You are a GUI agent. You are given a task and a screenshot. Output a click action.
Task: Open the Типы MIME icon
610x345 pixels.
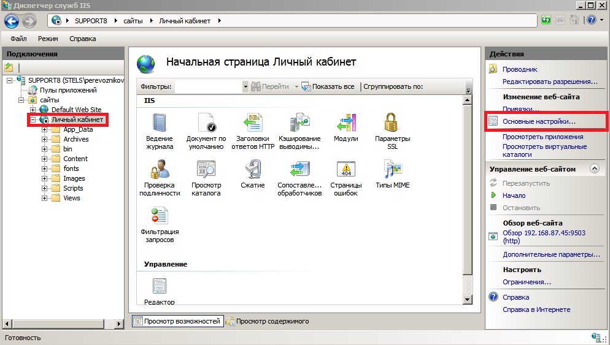point(393,173)
